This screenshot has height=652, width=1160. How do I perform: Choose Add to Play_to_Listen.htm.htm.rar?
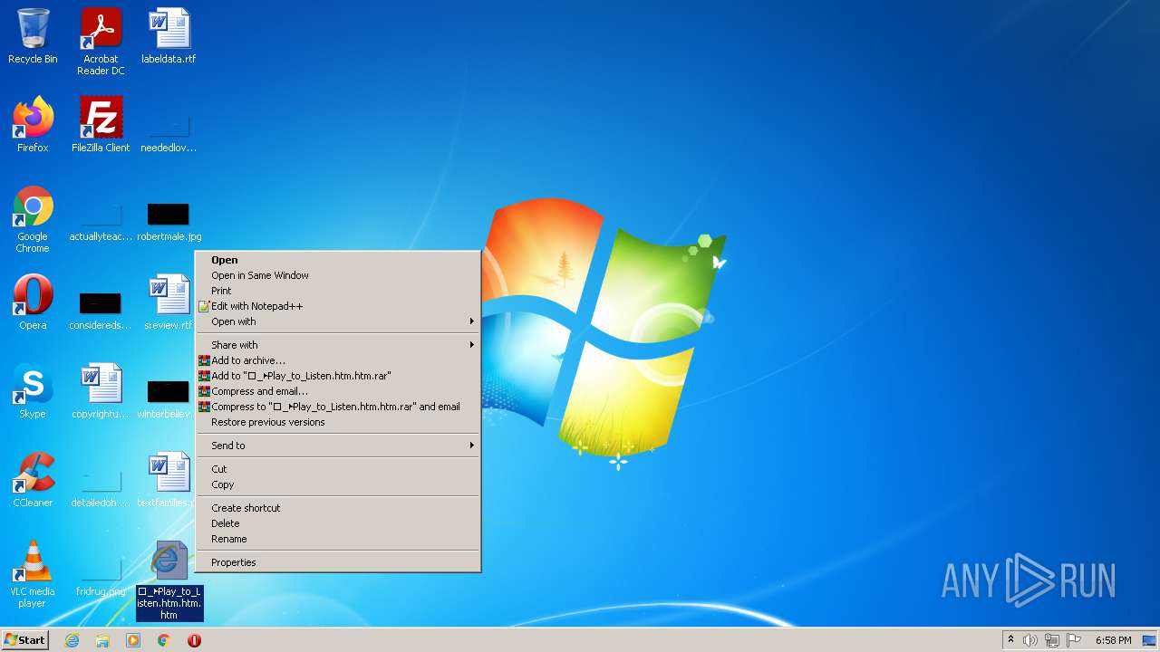coord(338,376)
